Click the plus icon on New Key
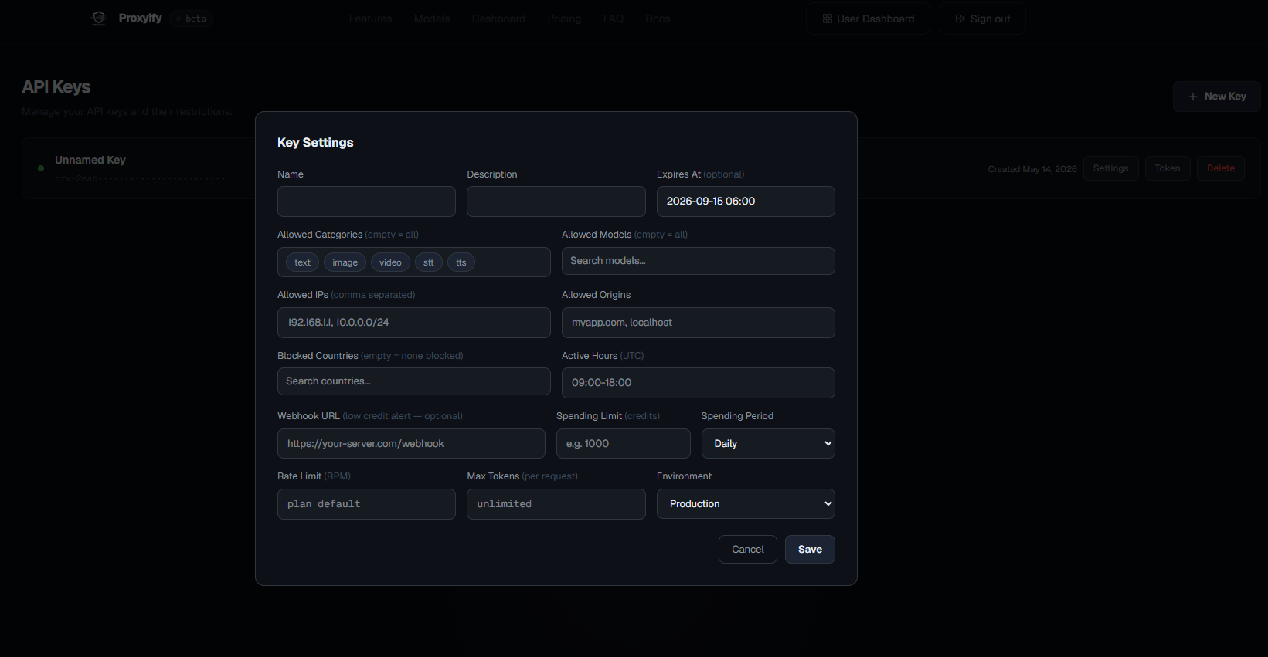Viewport: 1268px width, 657px height. coord(1193,97)
